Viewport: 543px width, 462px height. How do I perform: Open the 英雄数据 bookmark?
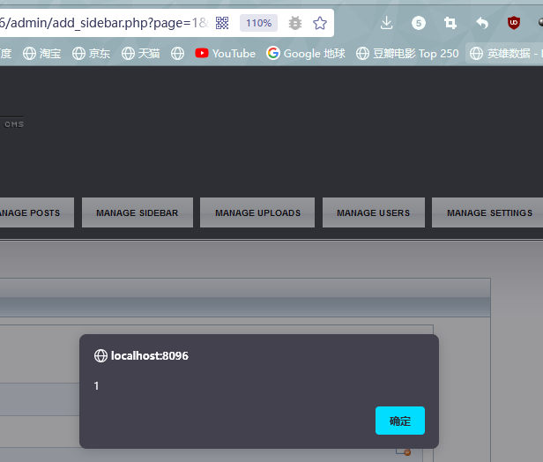tap(506, 53)
